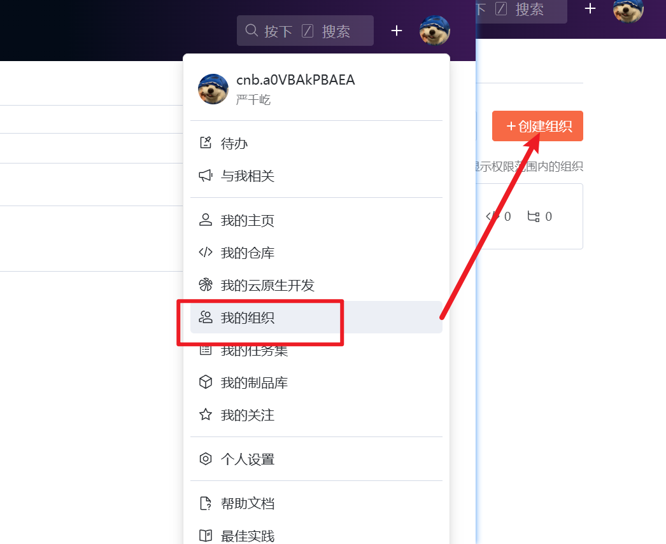Open 帮助文档 help documentation
The height and width of the screenshot is (544, 666).
point(247,504)
